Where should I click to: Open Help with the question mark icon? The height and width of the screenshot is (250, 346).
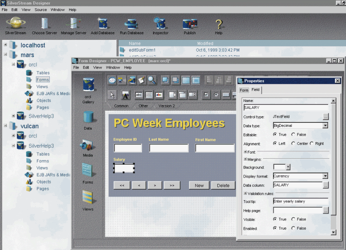[219, 24]
